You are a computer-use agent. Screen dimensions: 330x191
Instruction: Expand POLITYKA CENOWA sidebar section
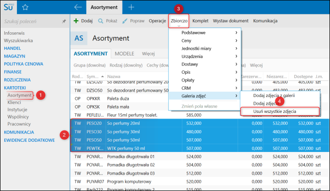pyautogui.click(x=24, y=64)
